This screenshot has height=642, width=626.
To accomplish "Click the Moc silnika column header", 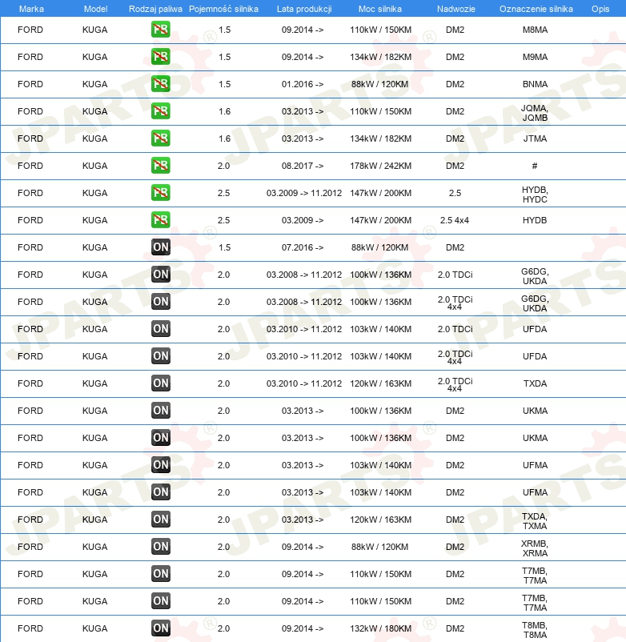I will click(380, 9).
